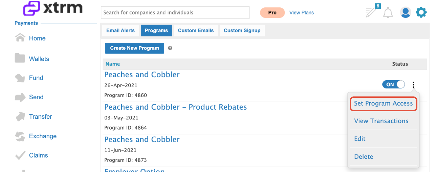Select View Transactions in the menu
435x172 pixels.
tap(381, 121)
